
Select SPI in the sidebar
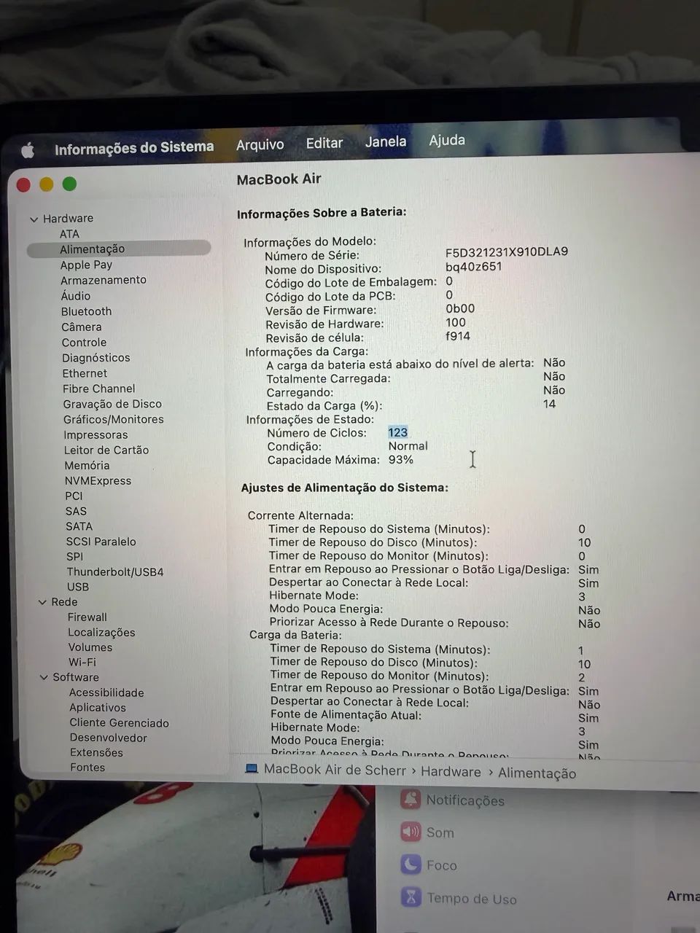(x=74, y=556)
